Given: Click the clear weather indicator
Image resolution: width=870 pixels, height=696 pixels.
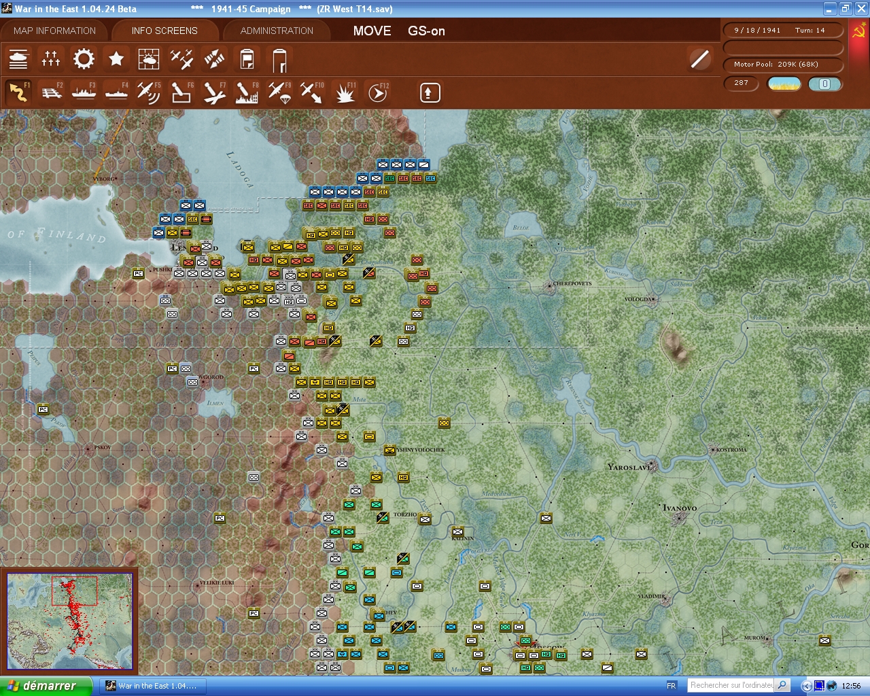Looking at the screenshot, I should pos(784,84).
